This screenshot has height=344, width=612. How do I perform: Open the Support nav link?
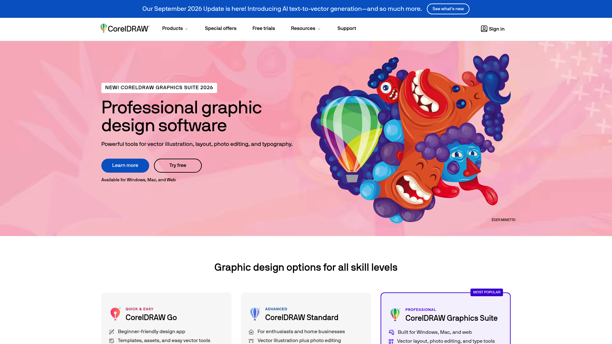(x=347, y=28)
